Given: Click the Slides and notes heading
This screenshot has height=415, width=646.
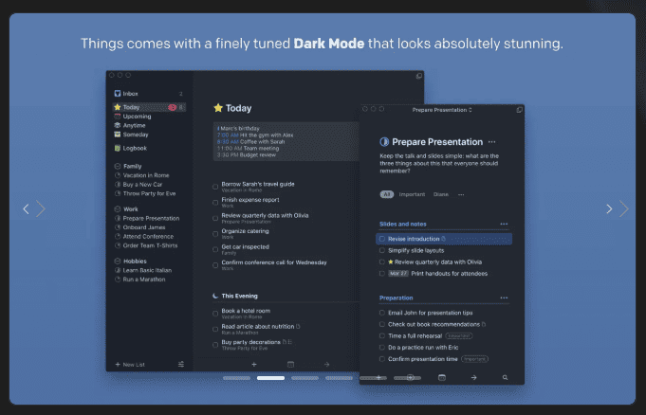Looking at the screenshot, I should click(403, 224).
